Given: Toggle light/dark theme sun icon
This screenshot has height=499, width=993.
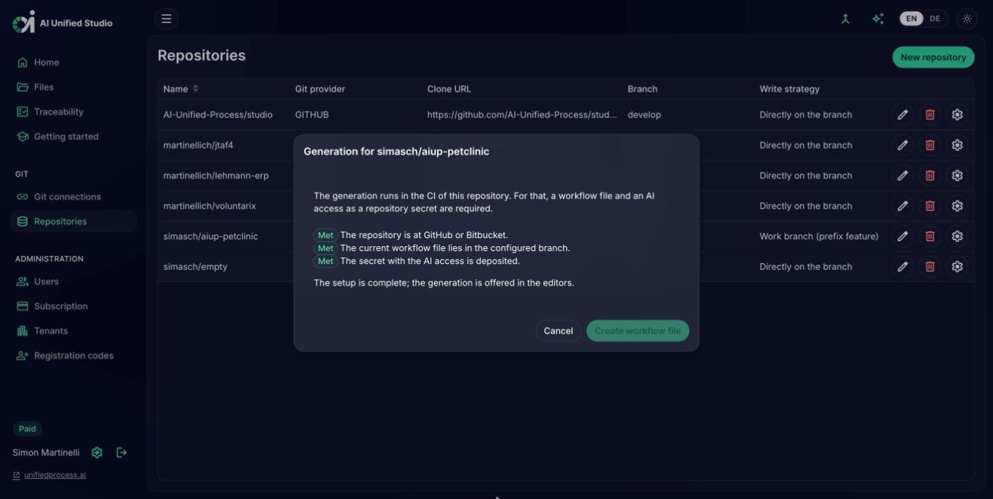Looking at the screenshot, I should coord(966,19).
